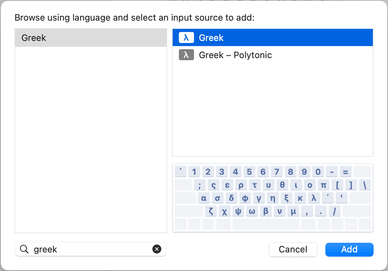Click the white lambda icon of selected Greek
Viewport: 388px width, 271px height.
186,37
